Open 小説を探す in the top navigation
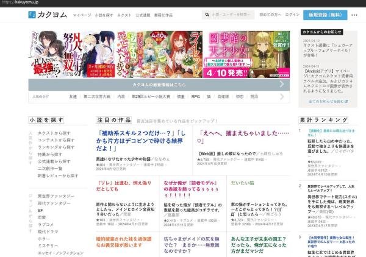The height and width of the screenshot is (257, 366). (x=104, y=15)
